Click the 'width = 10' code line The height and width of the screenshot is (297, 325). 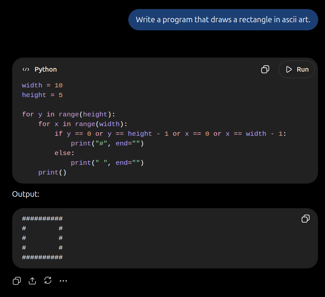[42, 85]
